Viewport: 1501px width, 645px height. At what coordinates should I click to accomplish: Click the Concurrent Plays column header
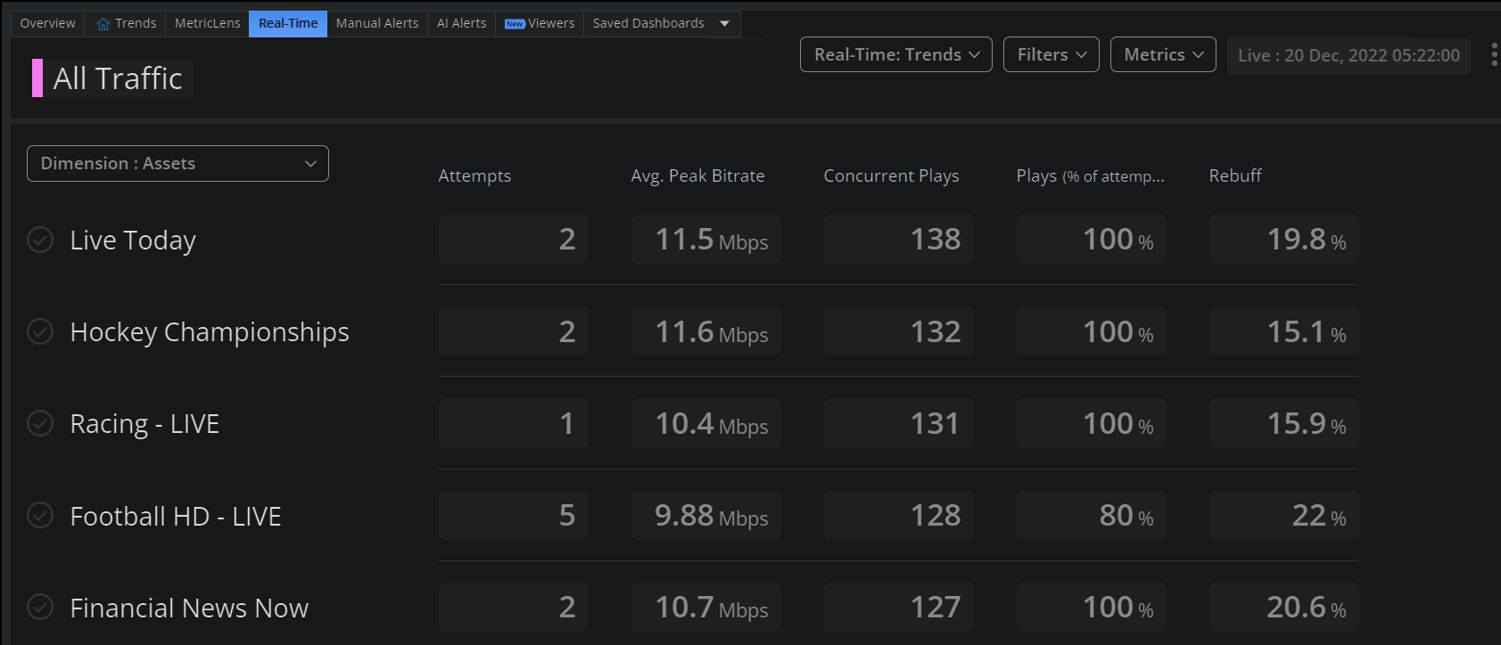point(891,176)
